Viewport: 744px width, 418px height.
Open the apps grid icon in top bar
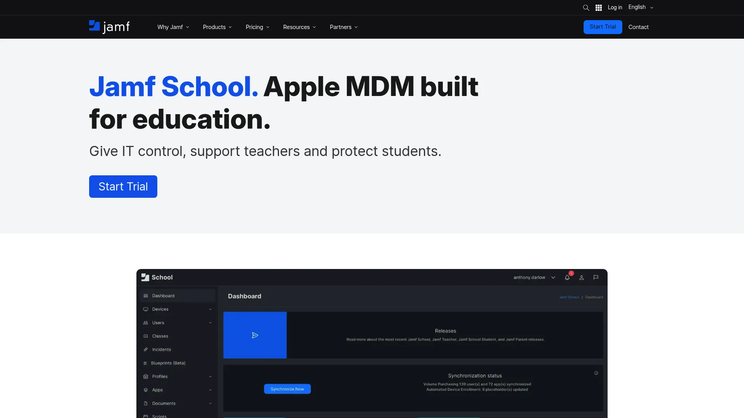point(599,8)
